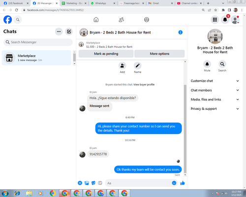Screen dimensions: 246x197
Task: Click the 'Ok thanks my team' message bubble
Action: coord(148,169)
